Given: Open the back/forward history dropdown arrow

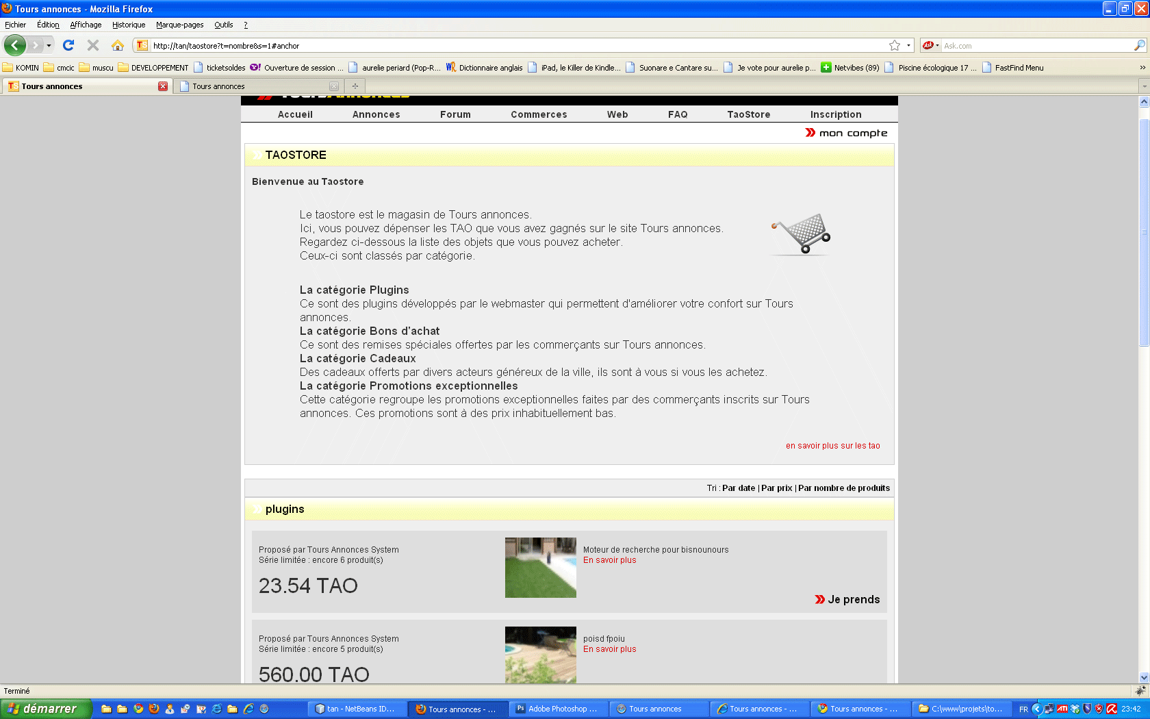Looking at the screenshot, I should pyautogui.click(x=49, y=45).
